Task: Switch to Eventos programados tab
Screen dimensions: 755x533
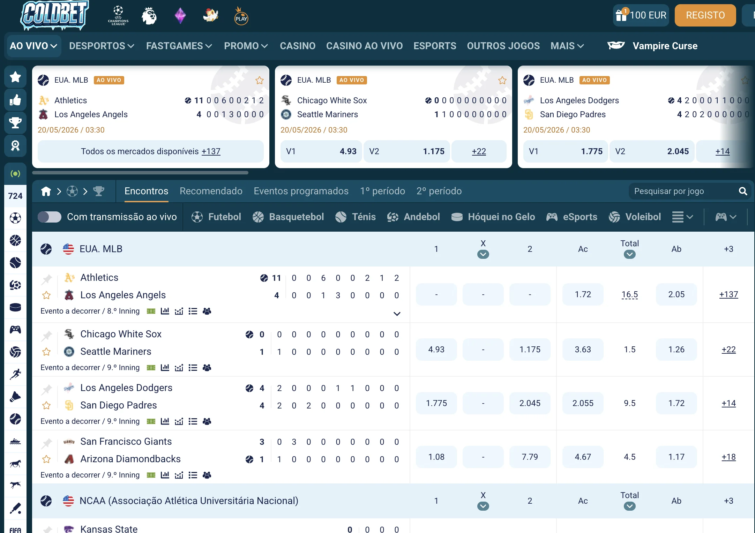Action: 301,191
